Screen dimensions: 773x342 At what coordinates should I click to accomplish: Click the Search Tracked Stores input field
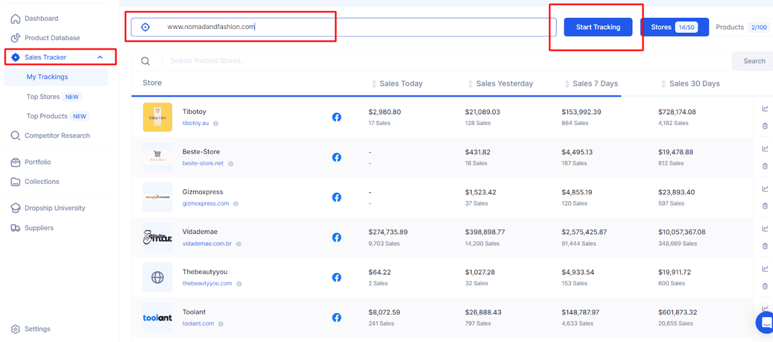point(444,61)
